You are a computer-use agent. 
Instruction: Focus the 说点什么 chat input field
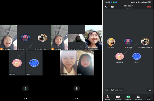[x=119, y=90]
